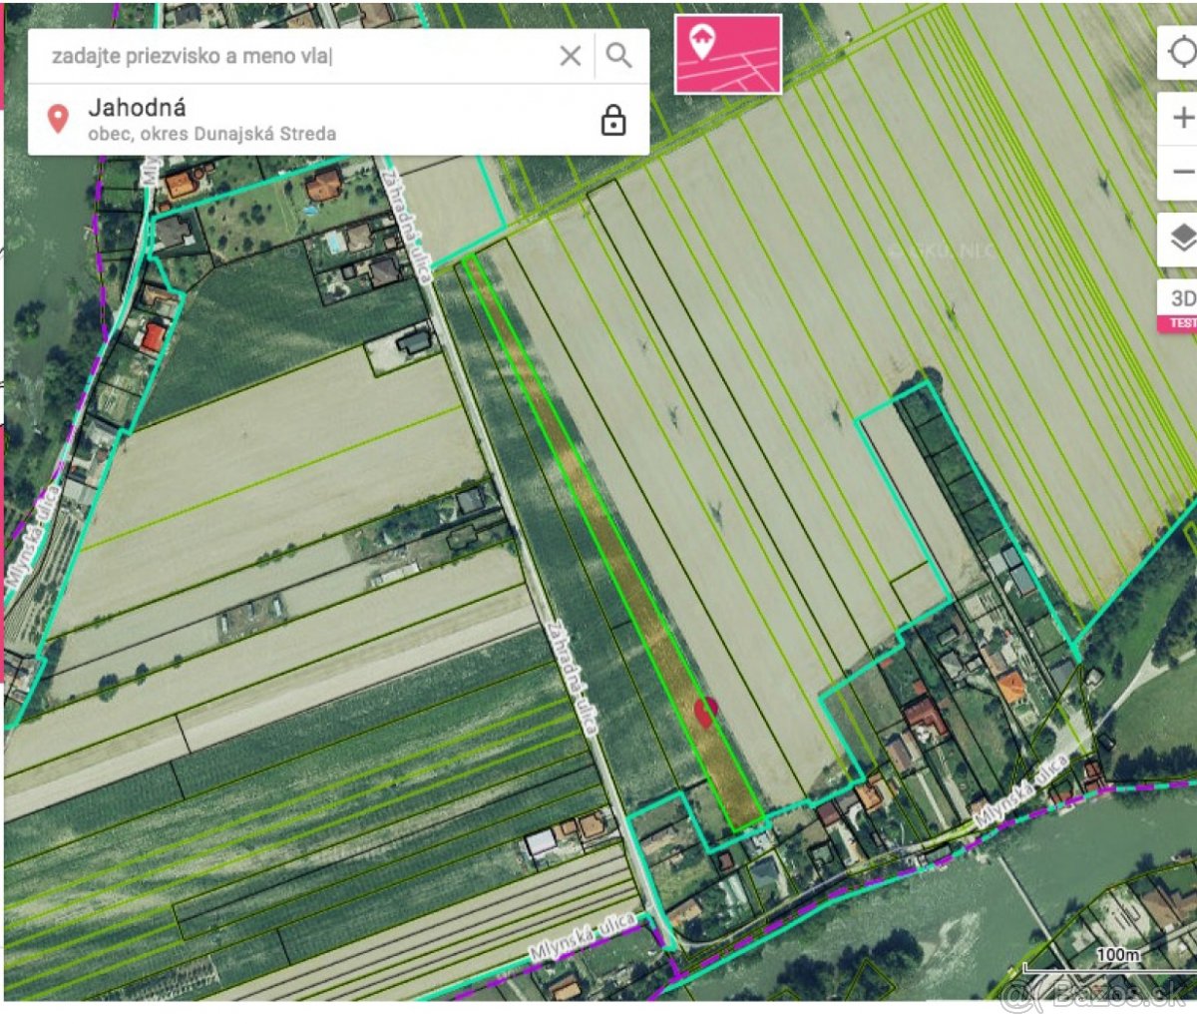
Task: Open the pink parcel map button
Action: (728, 54)
